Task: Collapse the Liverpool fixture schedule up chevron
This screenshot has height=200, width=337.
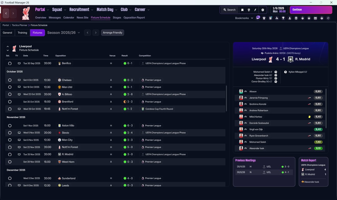Action: tap(8, 46)
